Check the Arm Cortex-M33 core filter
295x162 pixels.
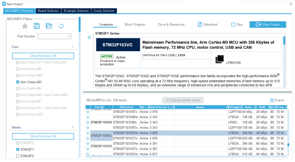18,114
